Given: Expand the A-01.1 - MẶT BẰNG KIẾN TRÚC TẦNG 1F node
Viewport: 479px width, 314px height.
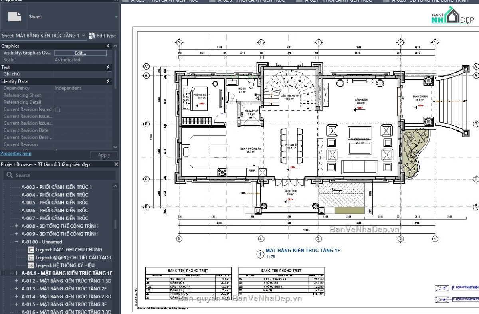Looking at the screenshot, I should (16, 273).
